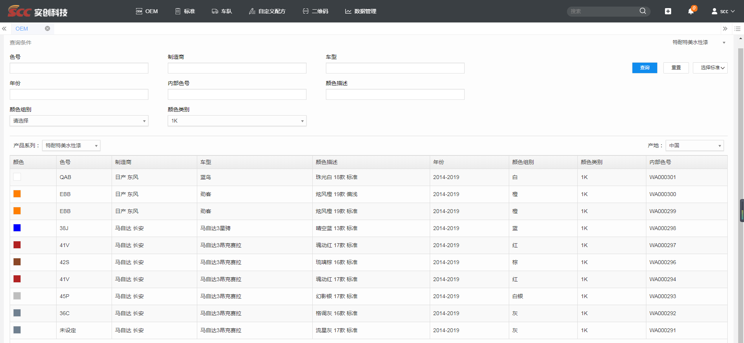744x343 pixels.
Task: Open the OEM menu
Action: pos(146,11)
